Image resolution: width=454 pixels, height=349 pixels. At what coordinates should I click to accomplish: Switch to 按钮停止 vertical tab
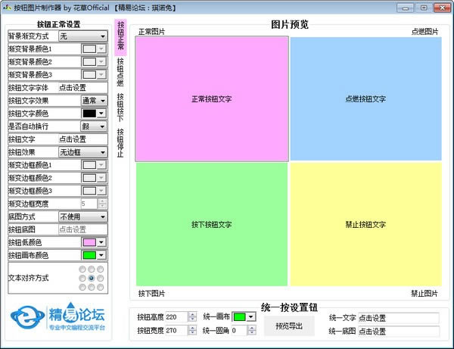120,143
